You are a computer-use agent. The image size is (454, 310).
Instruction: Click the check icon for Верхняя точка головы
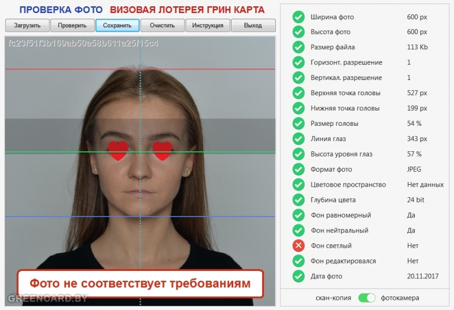pos(299,93)
